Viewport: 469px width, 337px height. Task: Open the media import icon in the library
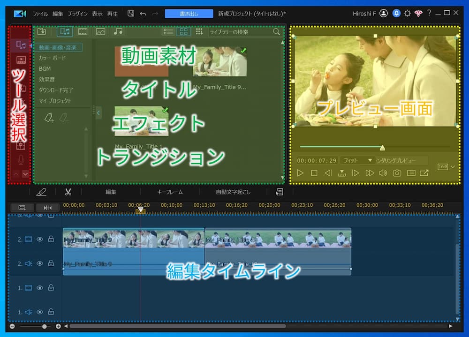(x=42, y=31)
